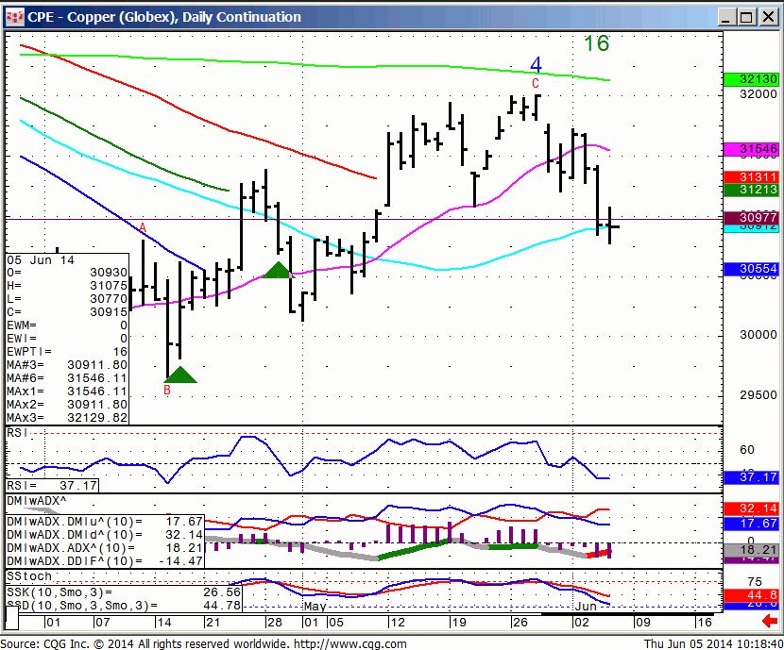The height and width of the screenshot is (650, 784).
Task: Select the DMIwADX^ study panel header
Action: click(x=37, y=499)
